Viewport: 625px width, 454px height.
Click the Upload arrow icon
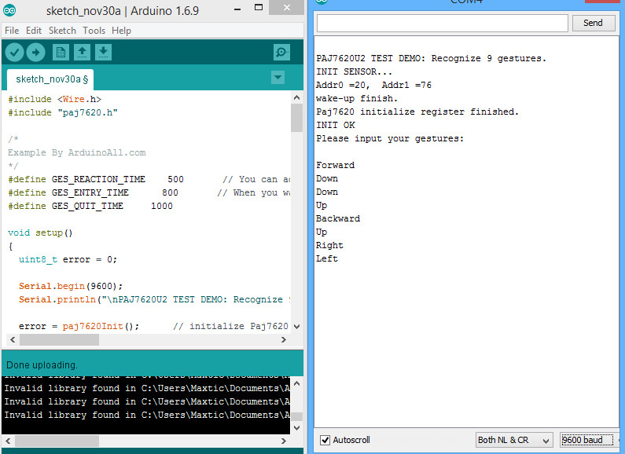[x=36, y=52]
